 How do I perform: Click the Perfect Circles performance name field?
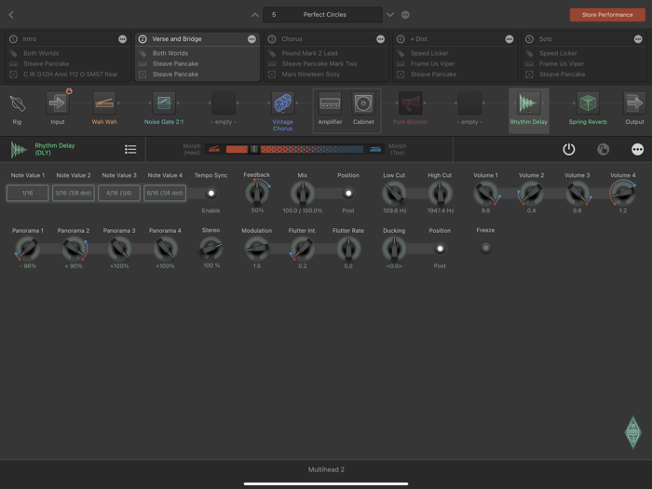tap(322, 15)
